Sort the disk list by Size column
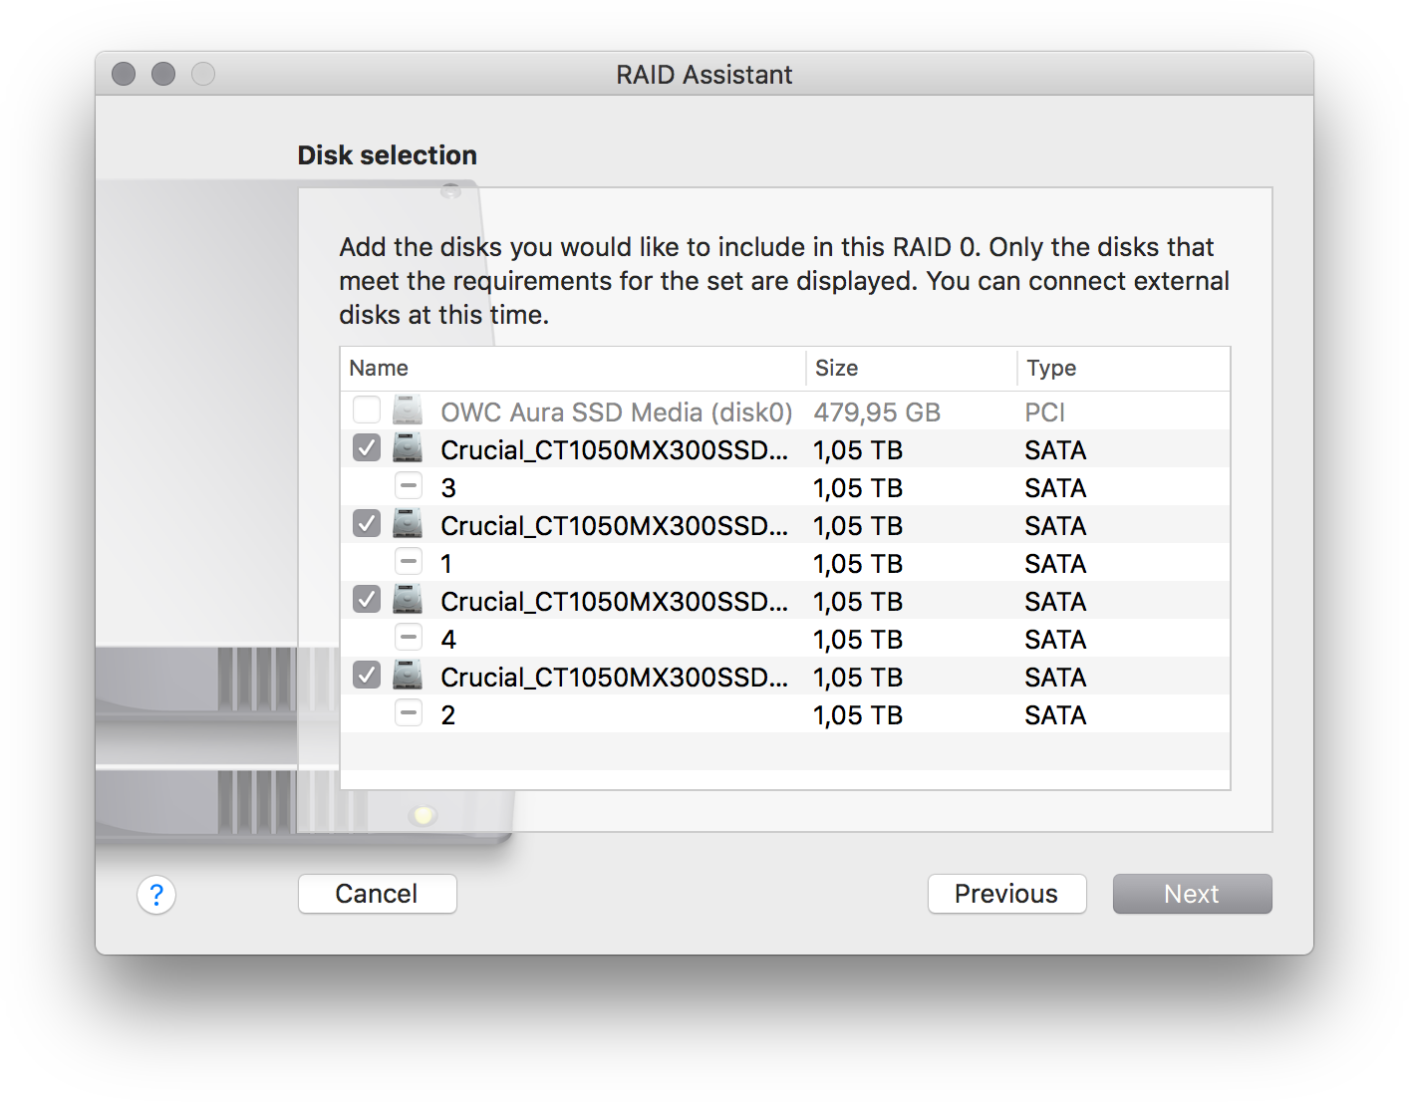 (911, 369)
